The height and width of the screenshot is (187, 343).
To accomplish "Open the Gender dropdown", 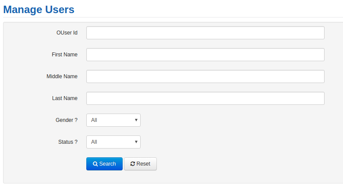I will [x=113, y=120].
